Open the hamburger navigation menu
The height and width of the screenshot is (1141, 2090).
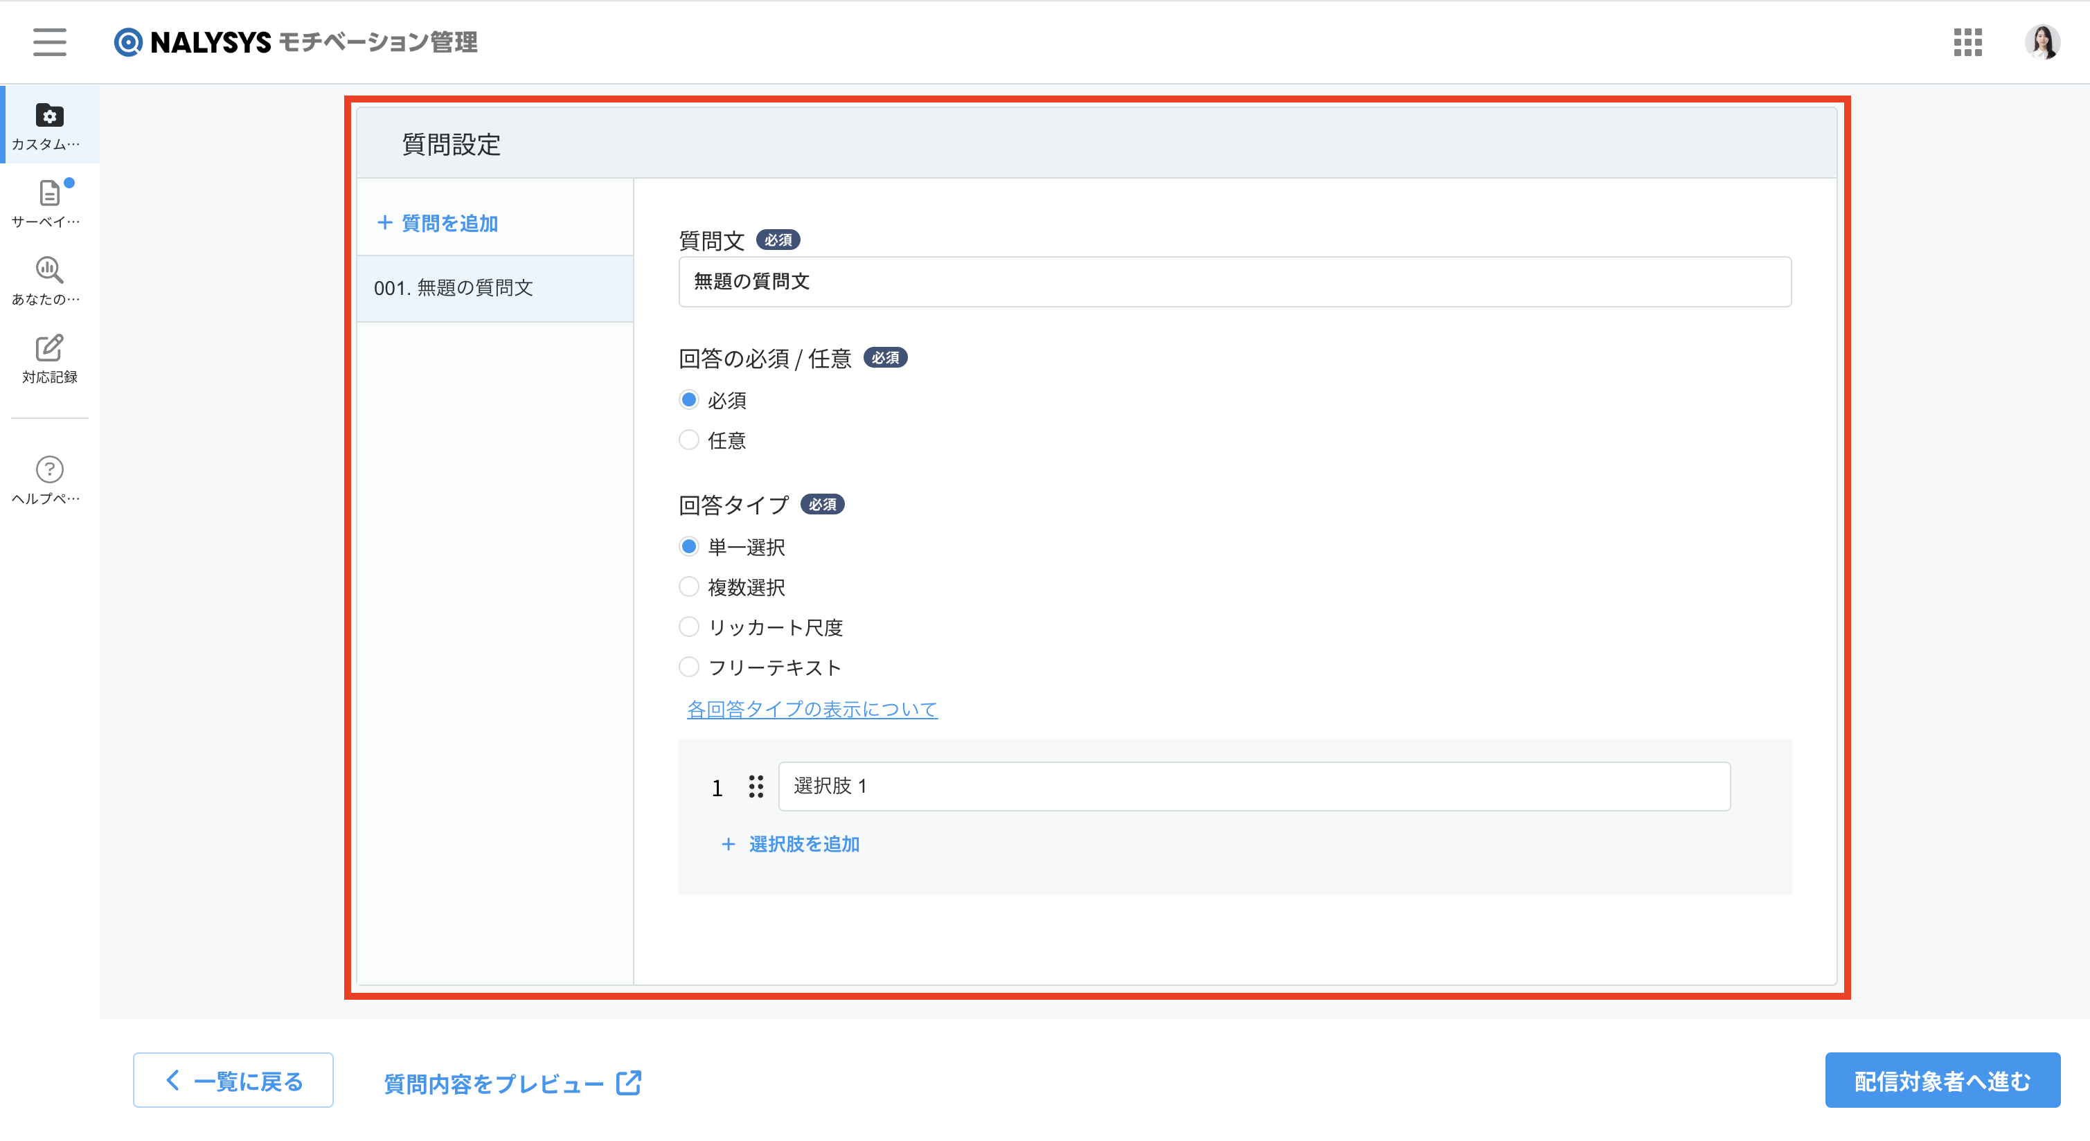pyautogui.click(x=49, y=42)
